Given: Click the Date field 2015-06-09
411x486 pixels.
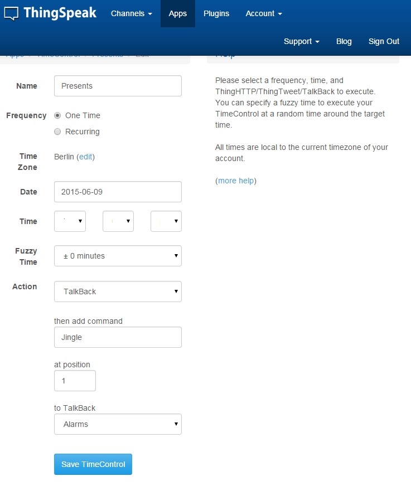Looking at the screenshot, I should tap(118, 192).
